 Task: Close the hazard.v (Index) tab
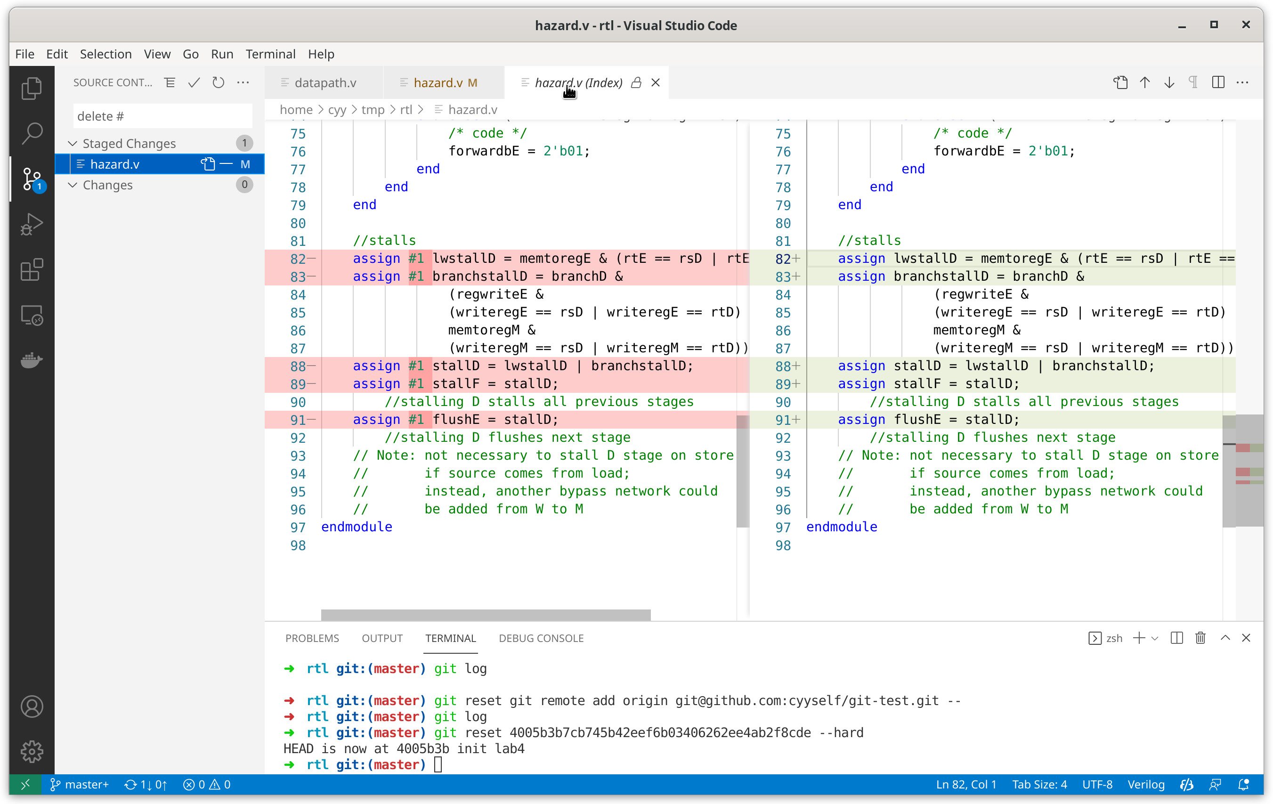656,82
